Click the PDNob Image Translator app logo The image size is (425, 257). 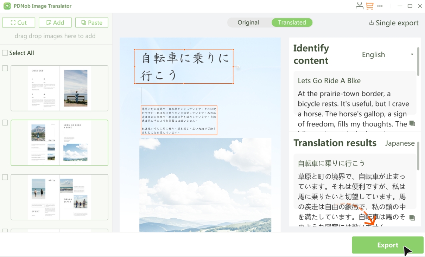pos(7,6)
